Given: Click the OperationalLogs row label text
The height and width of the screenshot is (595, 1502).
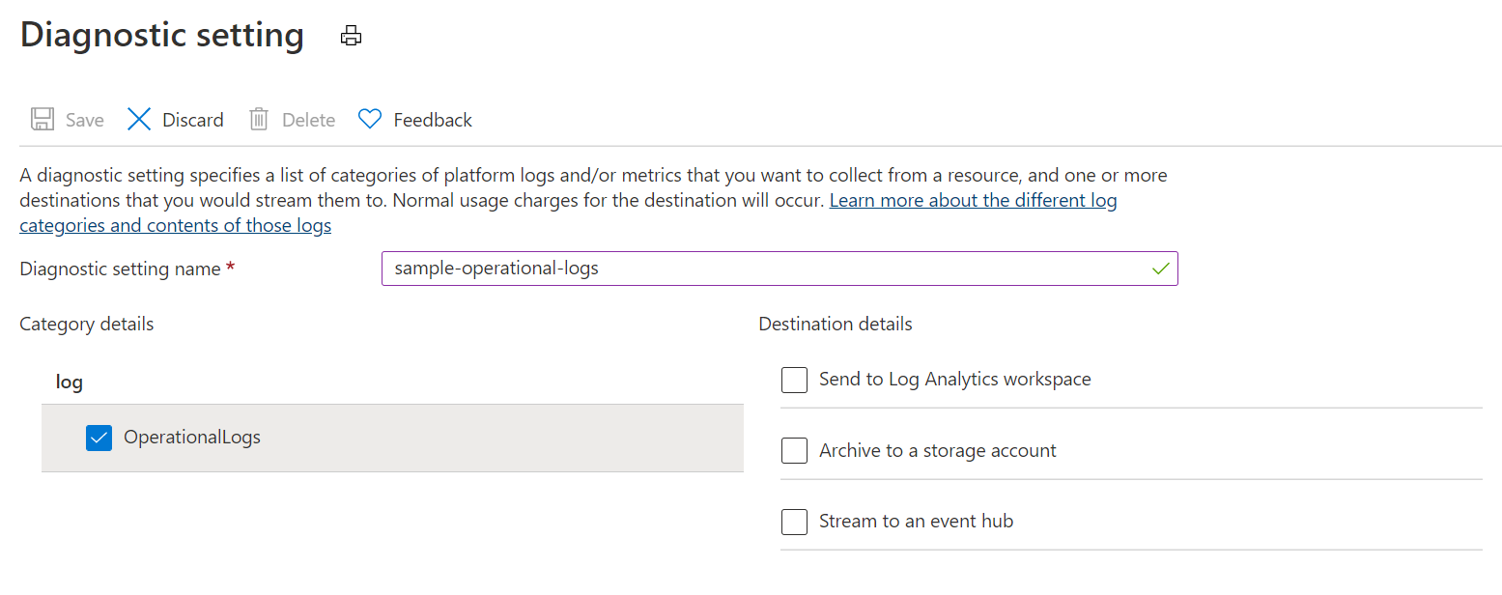Looking at the screenshot, I should [192, 438].
